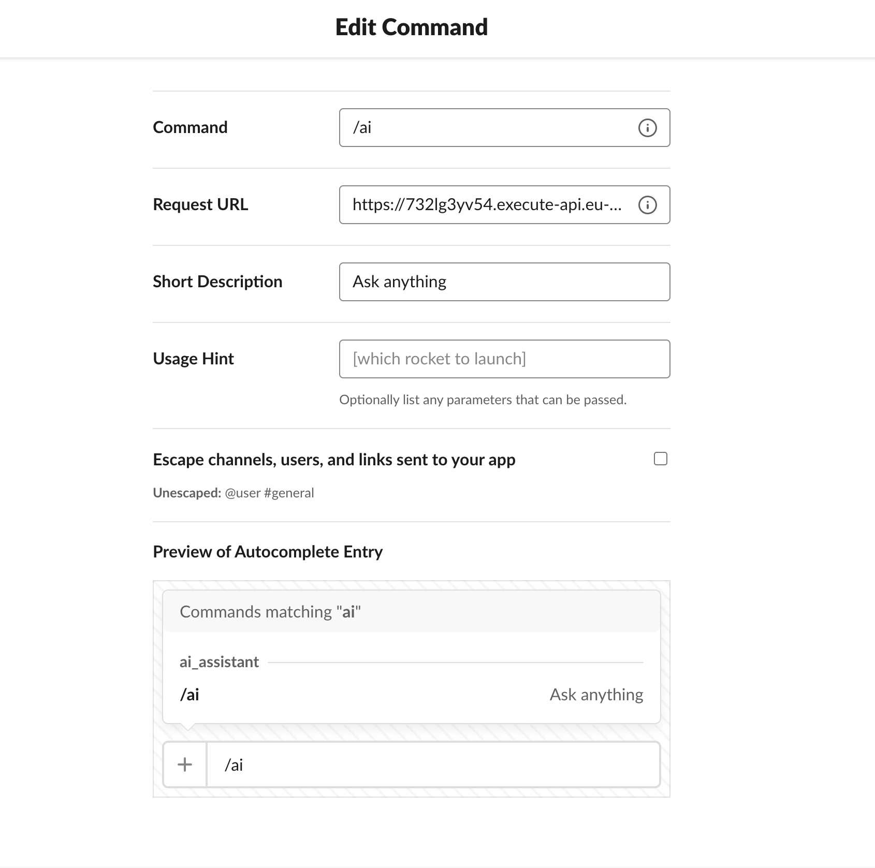Screen dimensions: 875x868
Task: Click the "Usage Hint" field label
Action: (x=193, y=359)
